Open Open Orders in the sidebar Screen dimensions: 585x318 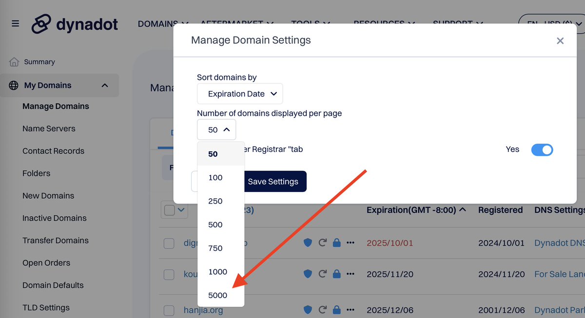(x=46, y=263)
